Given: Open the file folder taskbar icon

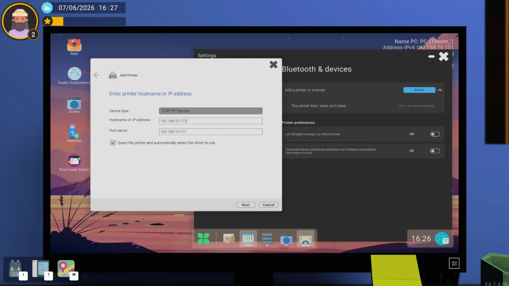Looking at the screenshot, I should (229, 239).
